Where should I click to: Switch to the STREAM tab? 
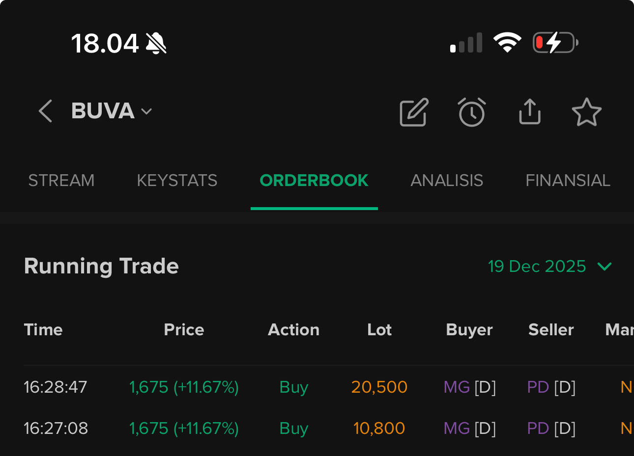[61, 181]
